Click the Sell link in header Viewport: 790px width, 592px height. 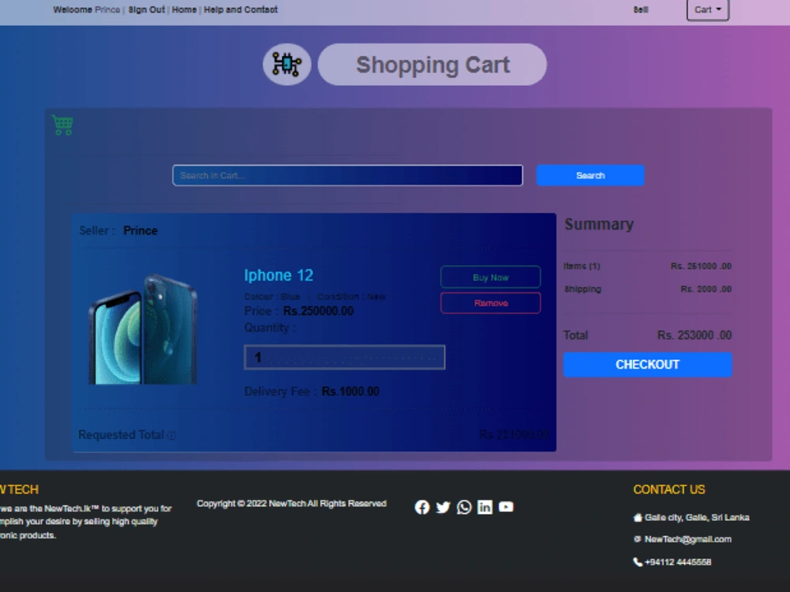tap(641, 9)
